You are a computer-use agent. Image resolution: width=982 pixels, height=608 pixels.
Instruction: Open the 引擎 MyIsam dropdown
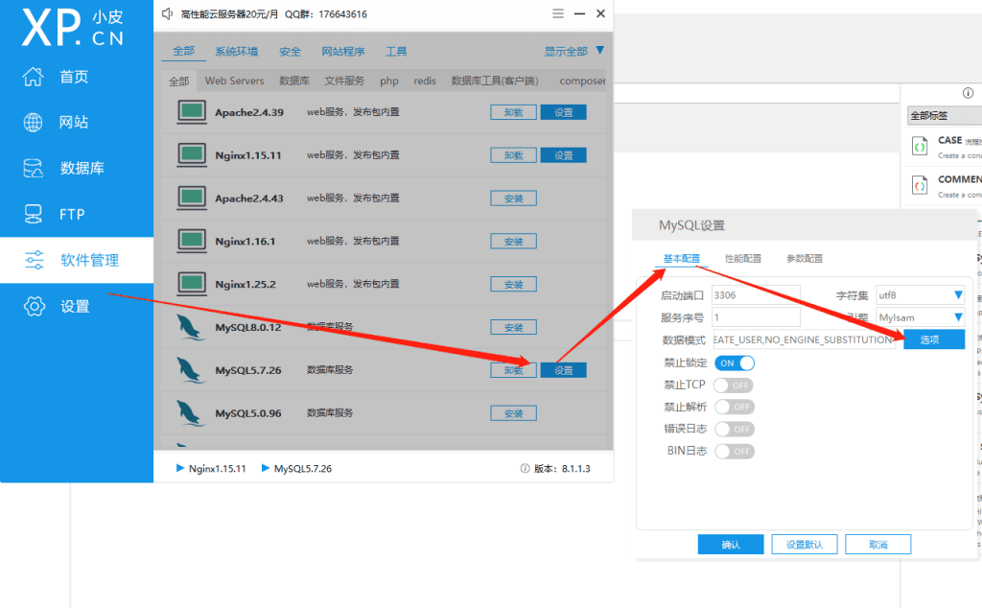tap(920, 317)
